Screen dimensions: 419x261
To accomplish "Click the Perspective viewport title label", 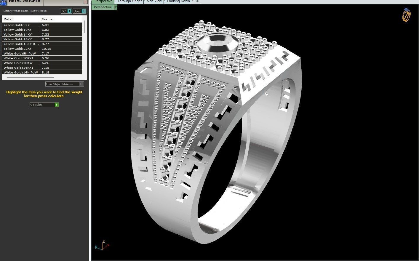I will (x=103, y=7).
